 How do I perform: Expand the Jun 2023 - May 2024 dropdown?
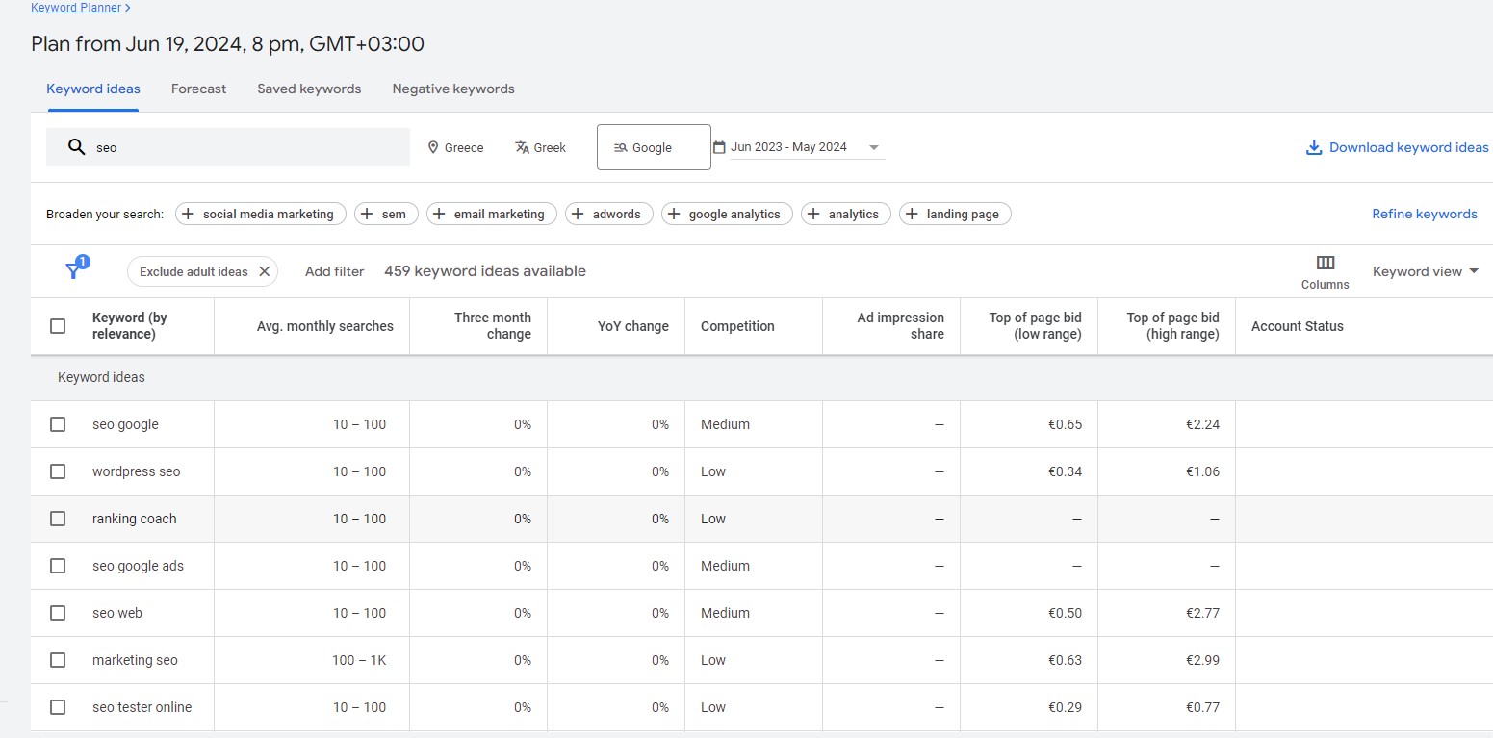(873, 147)
